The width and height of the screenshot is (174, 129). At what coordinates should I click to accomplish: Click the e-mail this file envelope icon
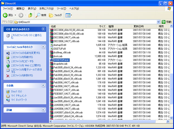click(x=8, y=70)
